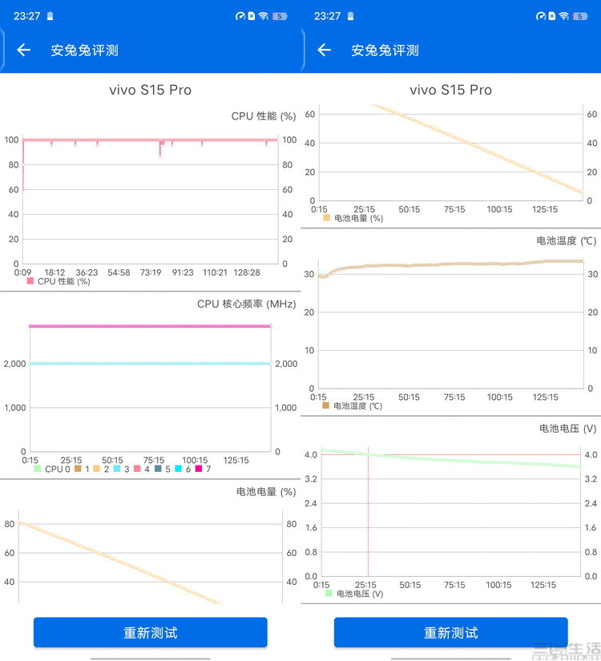This screenshot has height=661, width=601.
Task: Select the brown CPU 1 legend swatch
Action: pyautogui.click(x=78, y=469)
